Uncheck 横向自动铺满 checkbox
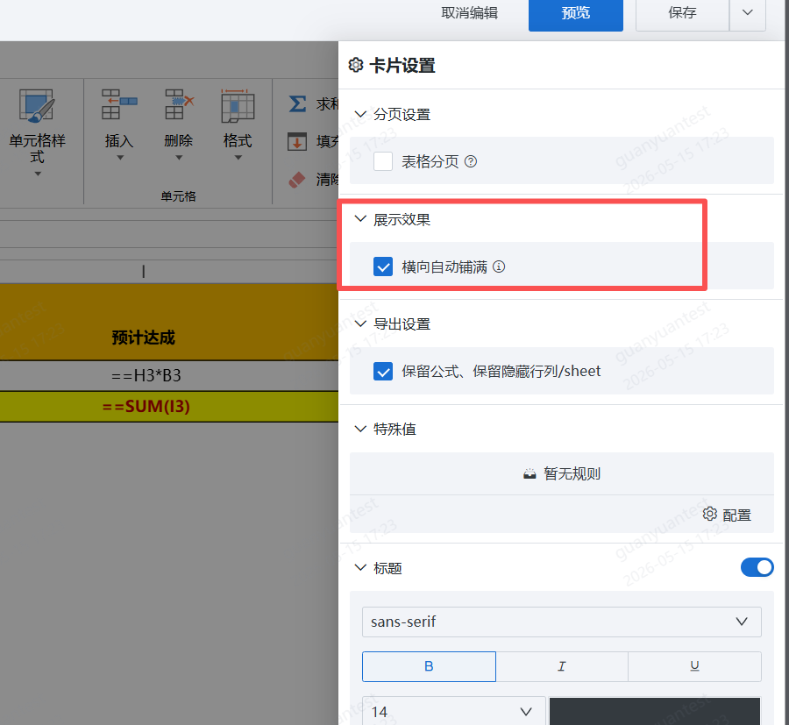Viewport: 789px width, 725px height. coord(383,267)
